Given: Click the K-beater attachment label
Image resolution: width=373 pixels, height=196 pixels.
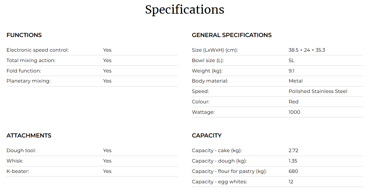Looking at the screenshot, I should 18,171.
